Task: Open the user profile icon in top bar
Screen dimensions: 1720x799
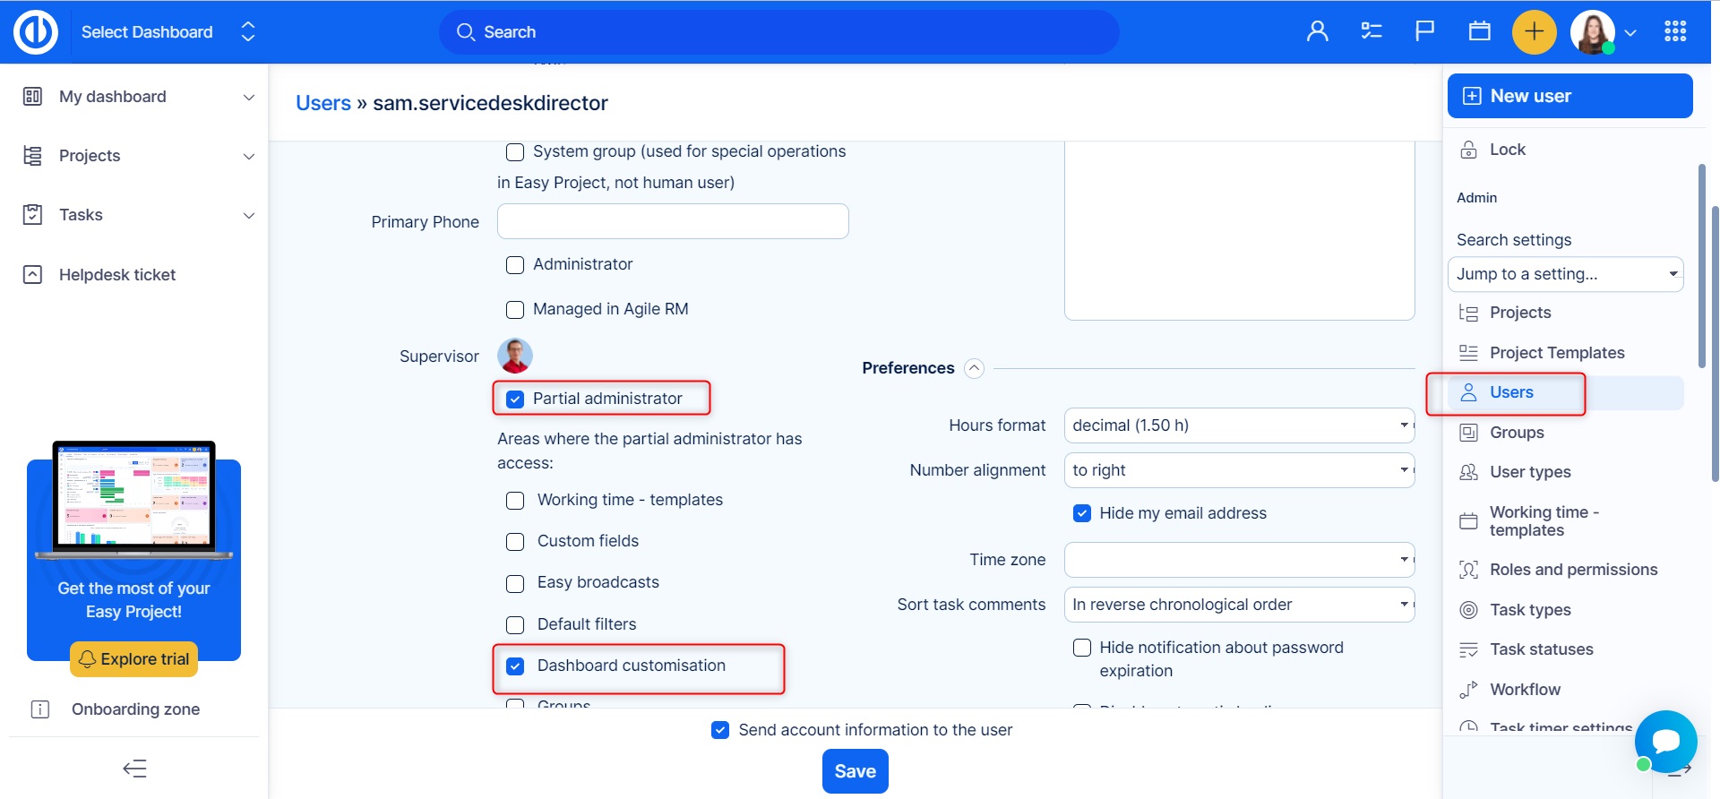Action: [1317, 31]
